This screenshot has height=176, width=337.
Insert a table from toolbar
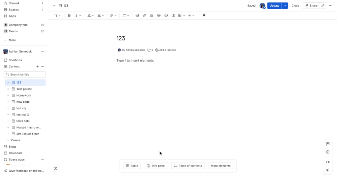click(180, 15)
